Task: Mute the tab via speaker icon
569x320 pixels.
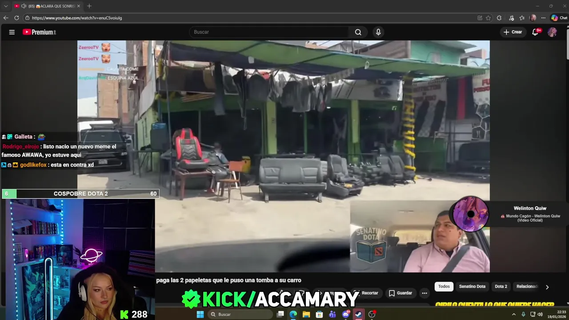Action: pyautogui.click(x=24, y=6)
